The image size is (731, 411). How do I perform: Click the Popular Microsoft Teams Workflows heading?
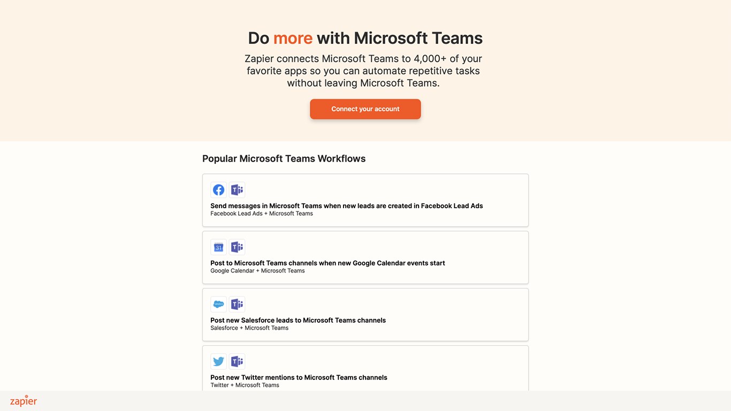click(x=284, y=159)
